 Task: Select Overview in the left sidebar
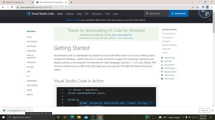click(31, 31)
